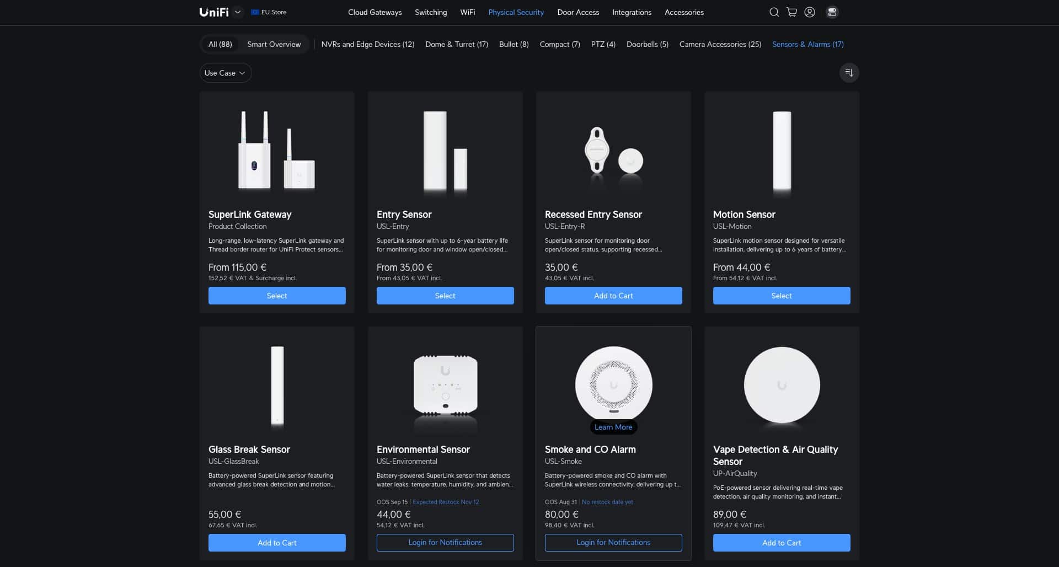
Task: Filter by Compact (7)
Action: (x=560, y=44)
